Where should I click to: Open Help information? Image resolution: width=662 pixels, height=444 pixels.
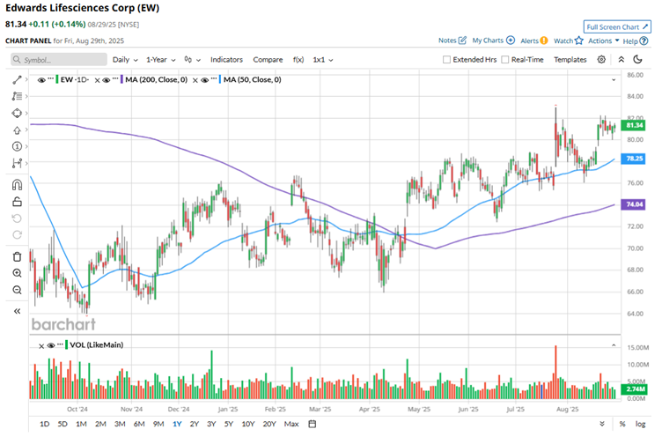[x=636, y=41]
